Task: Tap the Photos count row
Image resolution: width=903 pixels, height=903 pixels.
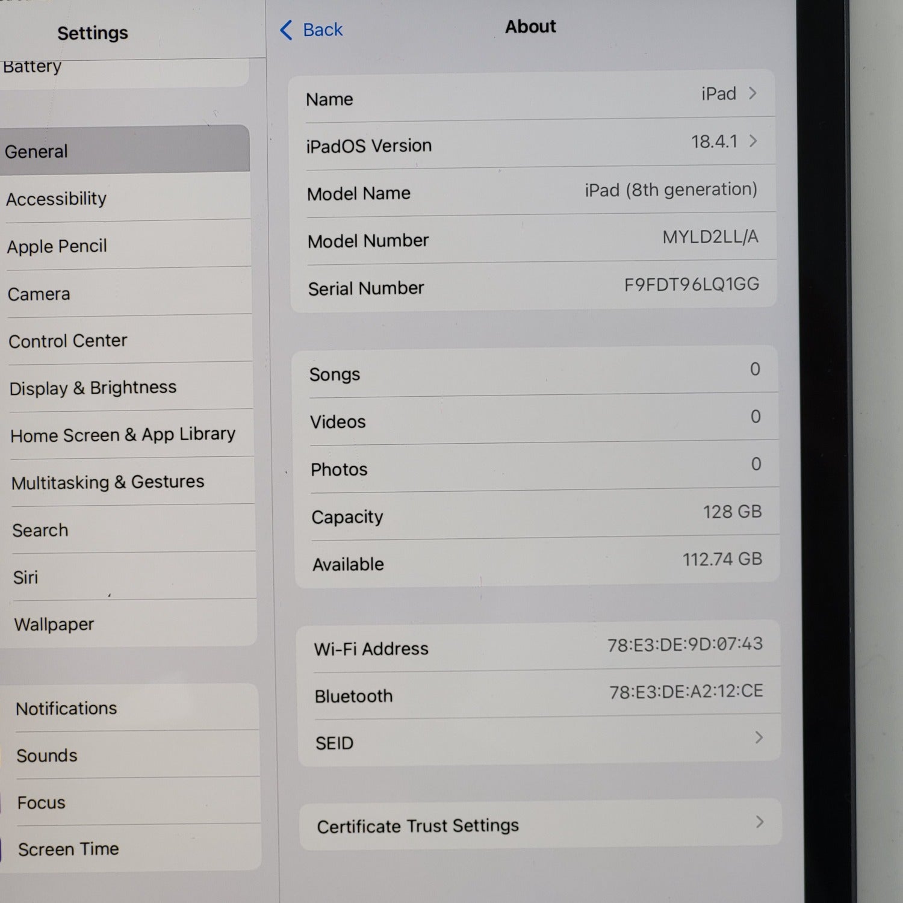Action: point(536,467)
